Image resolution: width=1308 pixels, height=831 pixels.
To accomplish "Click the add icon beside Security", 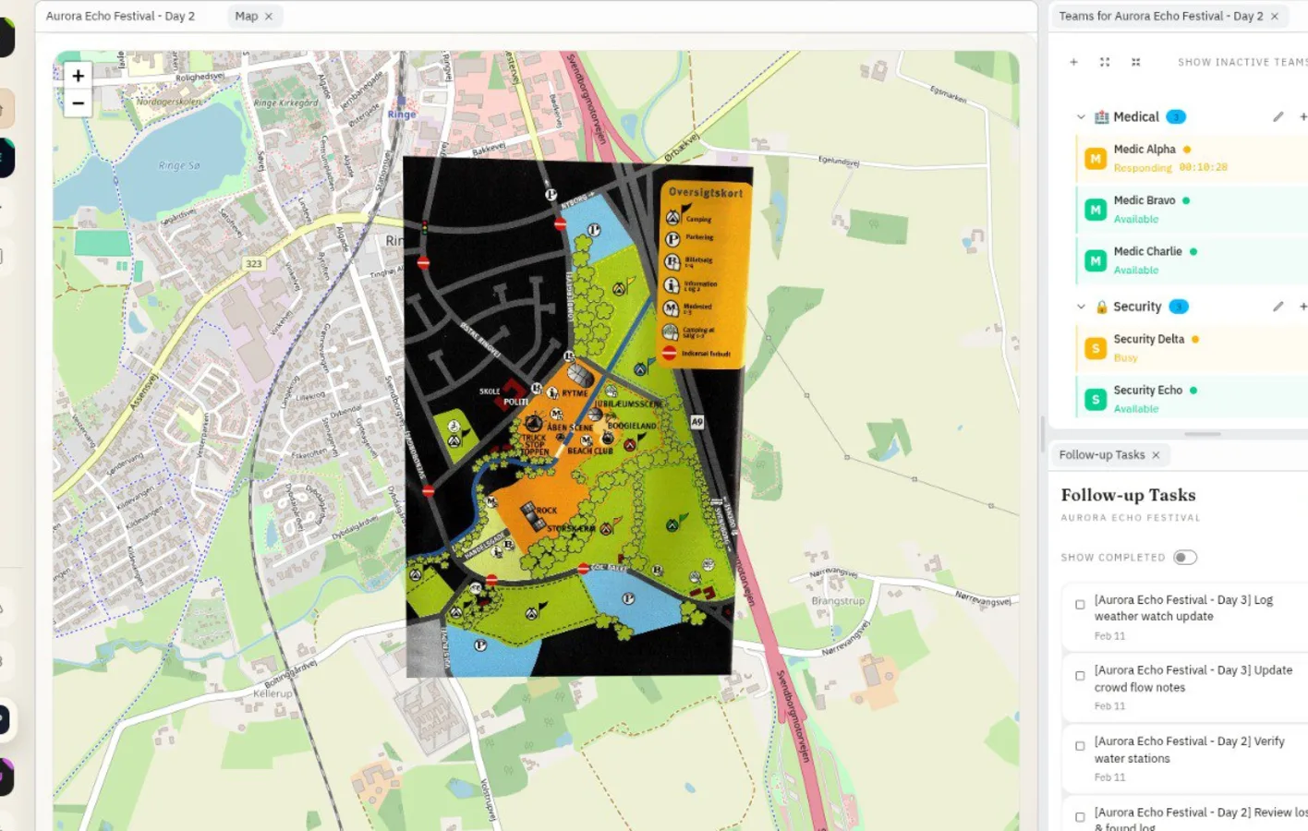I will click(x=1302, y=307).
